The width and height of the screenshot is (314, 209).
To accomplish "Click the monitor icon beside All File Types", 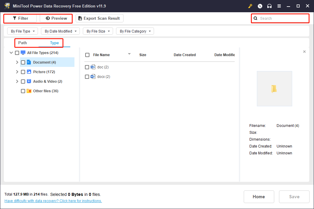I will (x=23, y=53).
